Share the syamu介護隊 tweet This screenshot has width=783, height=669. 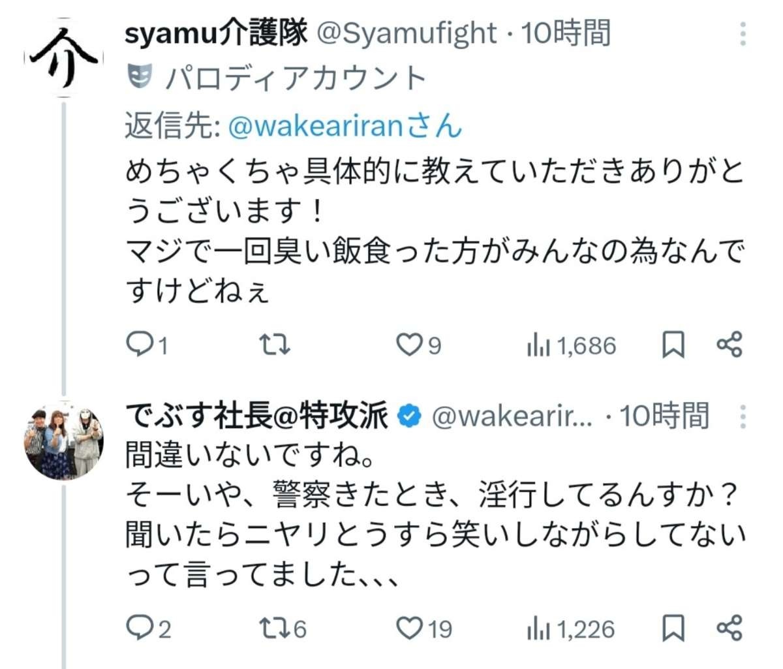tap(729, 344)
